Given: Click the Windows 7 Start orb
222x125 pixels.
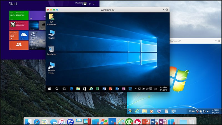Looking at the screenshot, I should 130,111.
